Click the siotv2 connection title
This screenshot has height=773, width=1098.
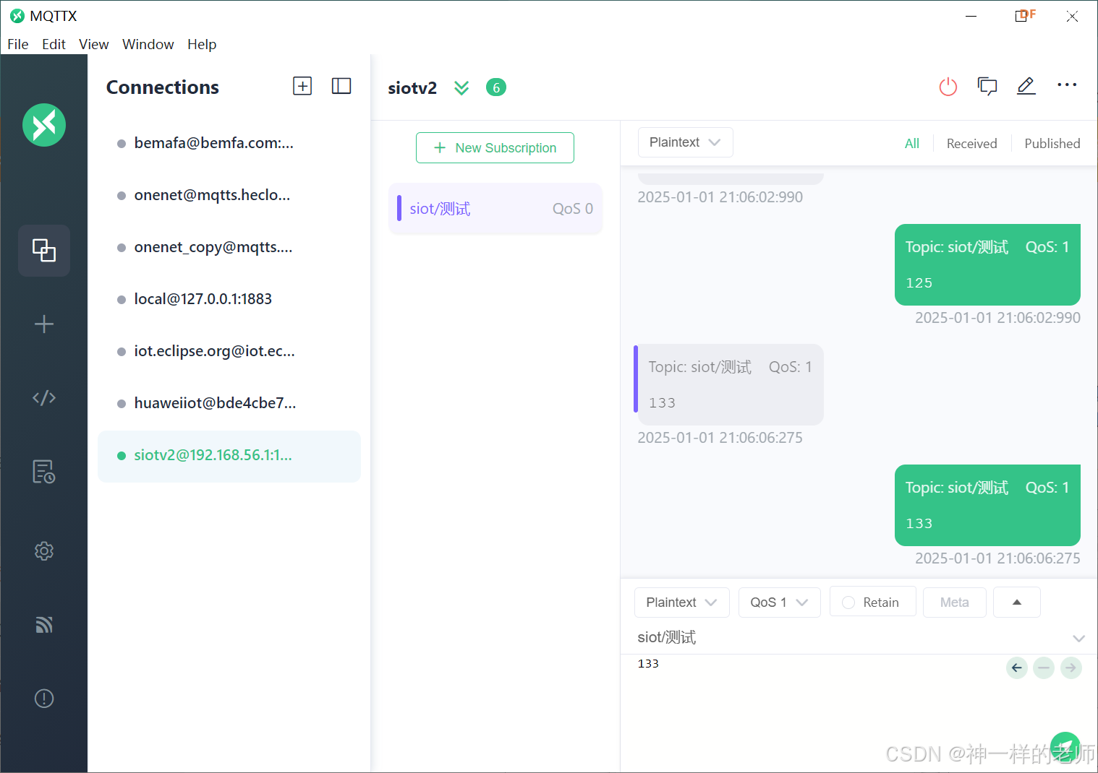tap(412, 88)
